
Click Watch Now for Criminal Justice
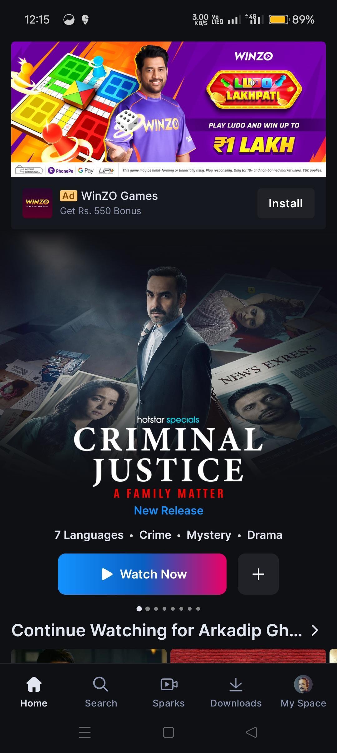142,574
